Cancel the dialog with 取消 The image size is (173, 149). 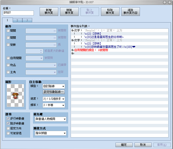tap(143, 145)
